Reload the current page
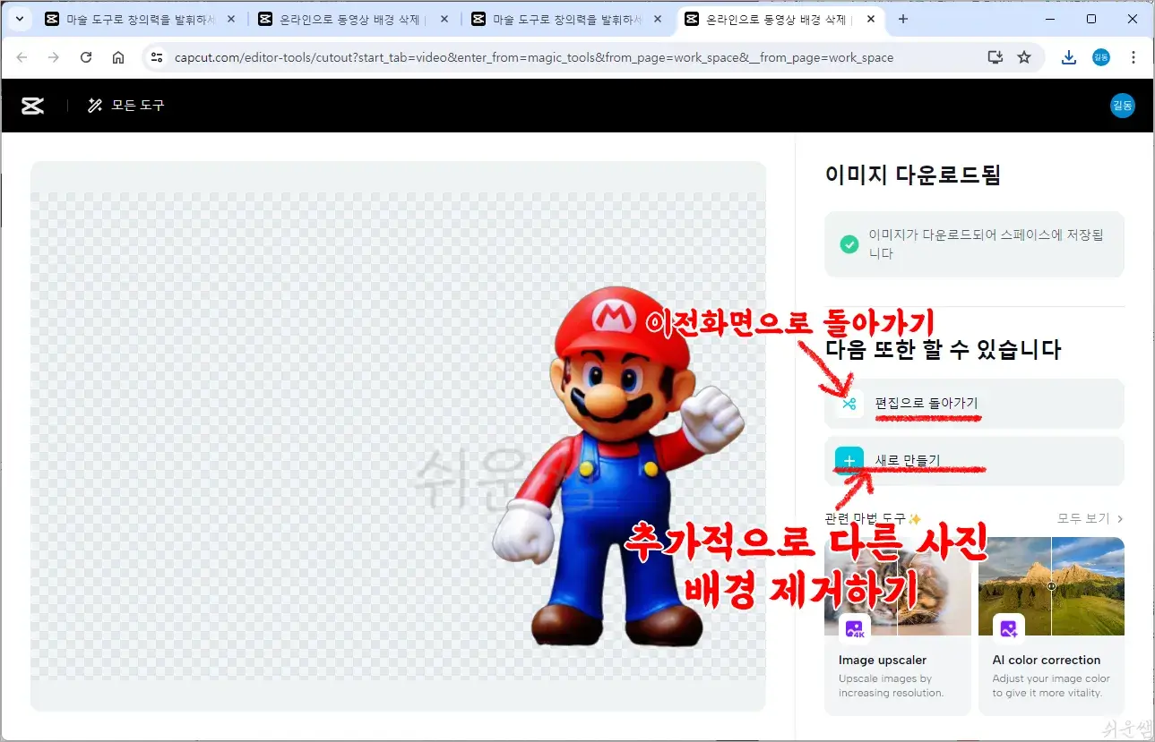1155x742 pixels. coord(86,57)
